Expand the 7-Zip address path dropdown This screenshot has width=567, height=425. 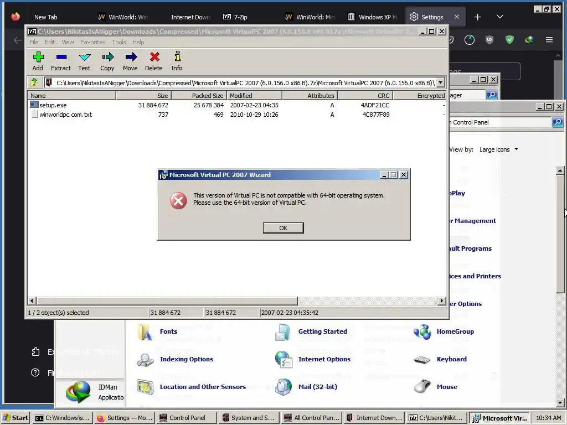pos(440,83)
